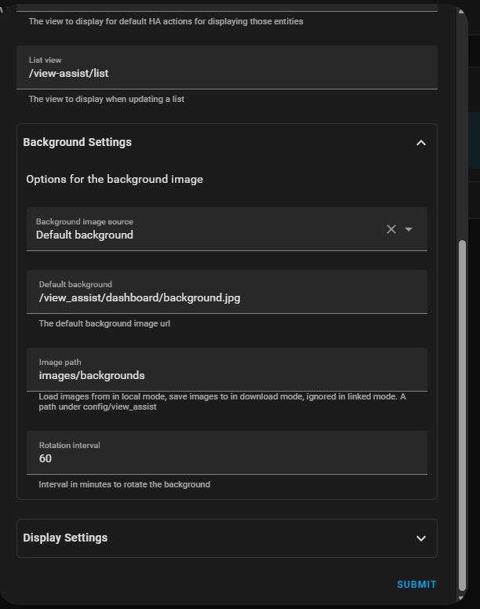
Task: Click the Background Settings section title
Action: (77, 142)
